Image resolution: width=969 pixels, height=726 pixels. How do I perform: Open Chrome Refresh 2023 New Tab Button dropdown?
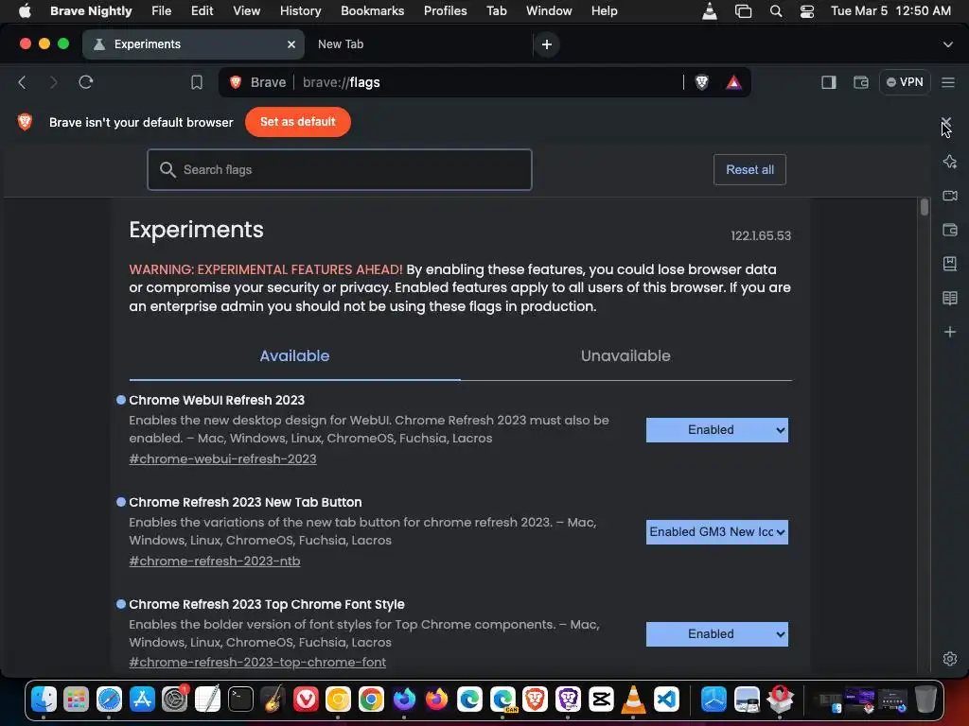click(717, 532)
